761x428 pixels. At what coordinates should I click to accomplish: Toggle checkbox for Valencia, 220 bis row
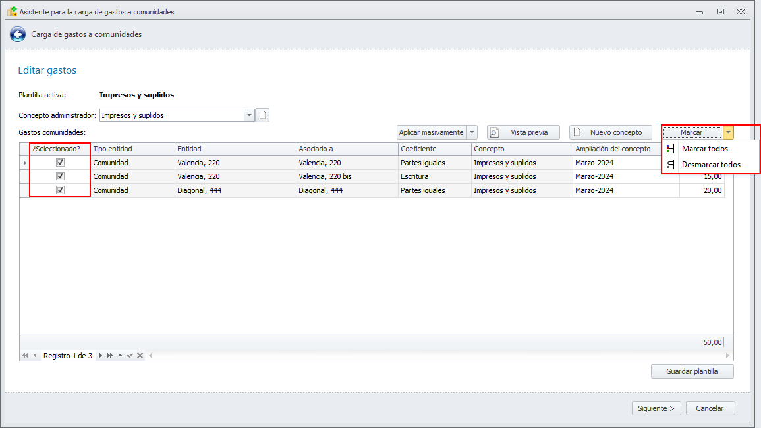pyautogui.click(x=60, y=176)
